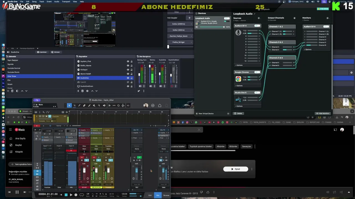355x199 pixels.
Task: Click New Virtual Device in Loopback
Action: pos(204,113)
